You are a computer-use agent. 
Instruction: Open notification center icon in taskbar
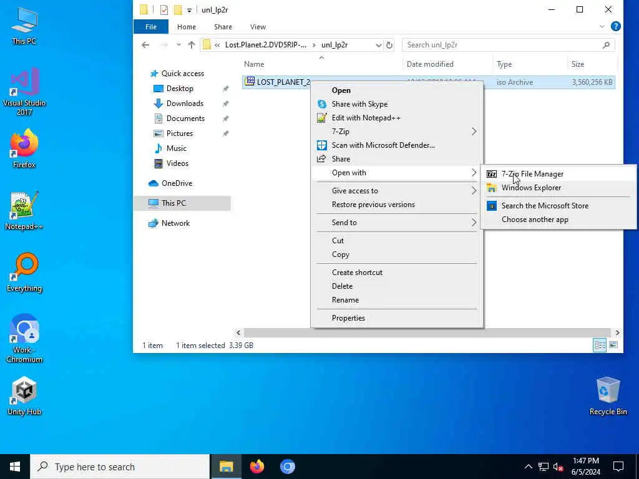pyautogui.click(x=618, y=467)
